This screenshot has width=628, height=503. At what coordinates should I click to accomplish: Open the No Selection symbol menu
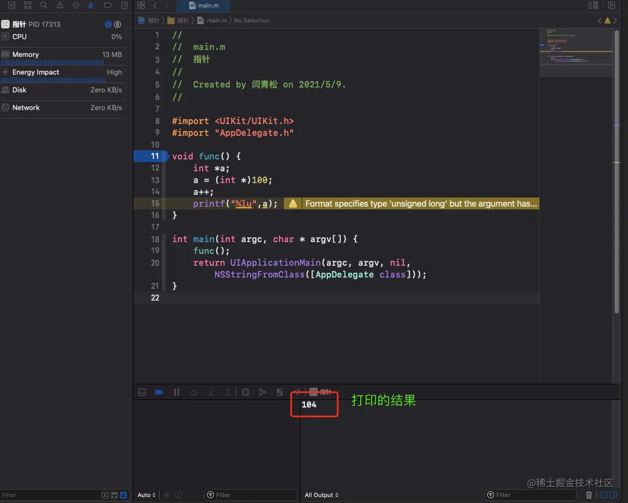click(x=252, y=20)
